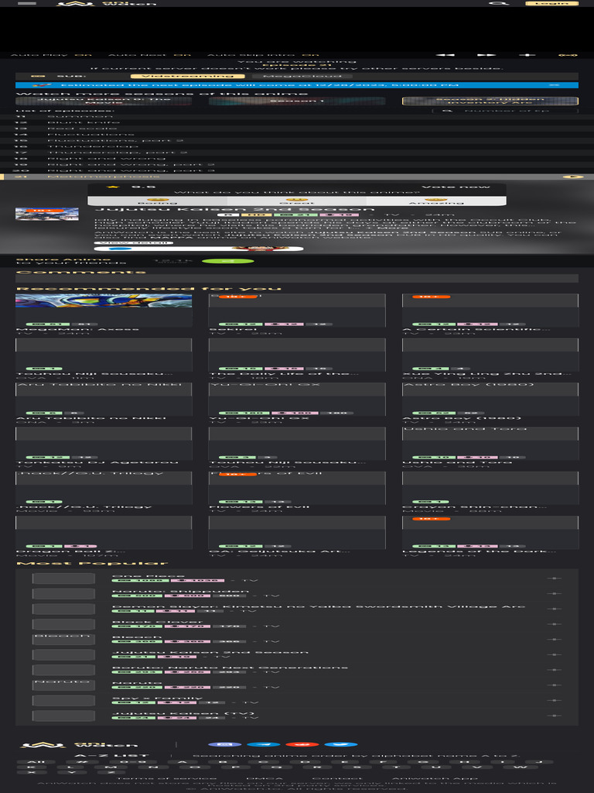Screen dimensions: 594x793
Task: Toggle Auto Next setting
Action: pyautogui.click(x=149, y=55)
